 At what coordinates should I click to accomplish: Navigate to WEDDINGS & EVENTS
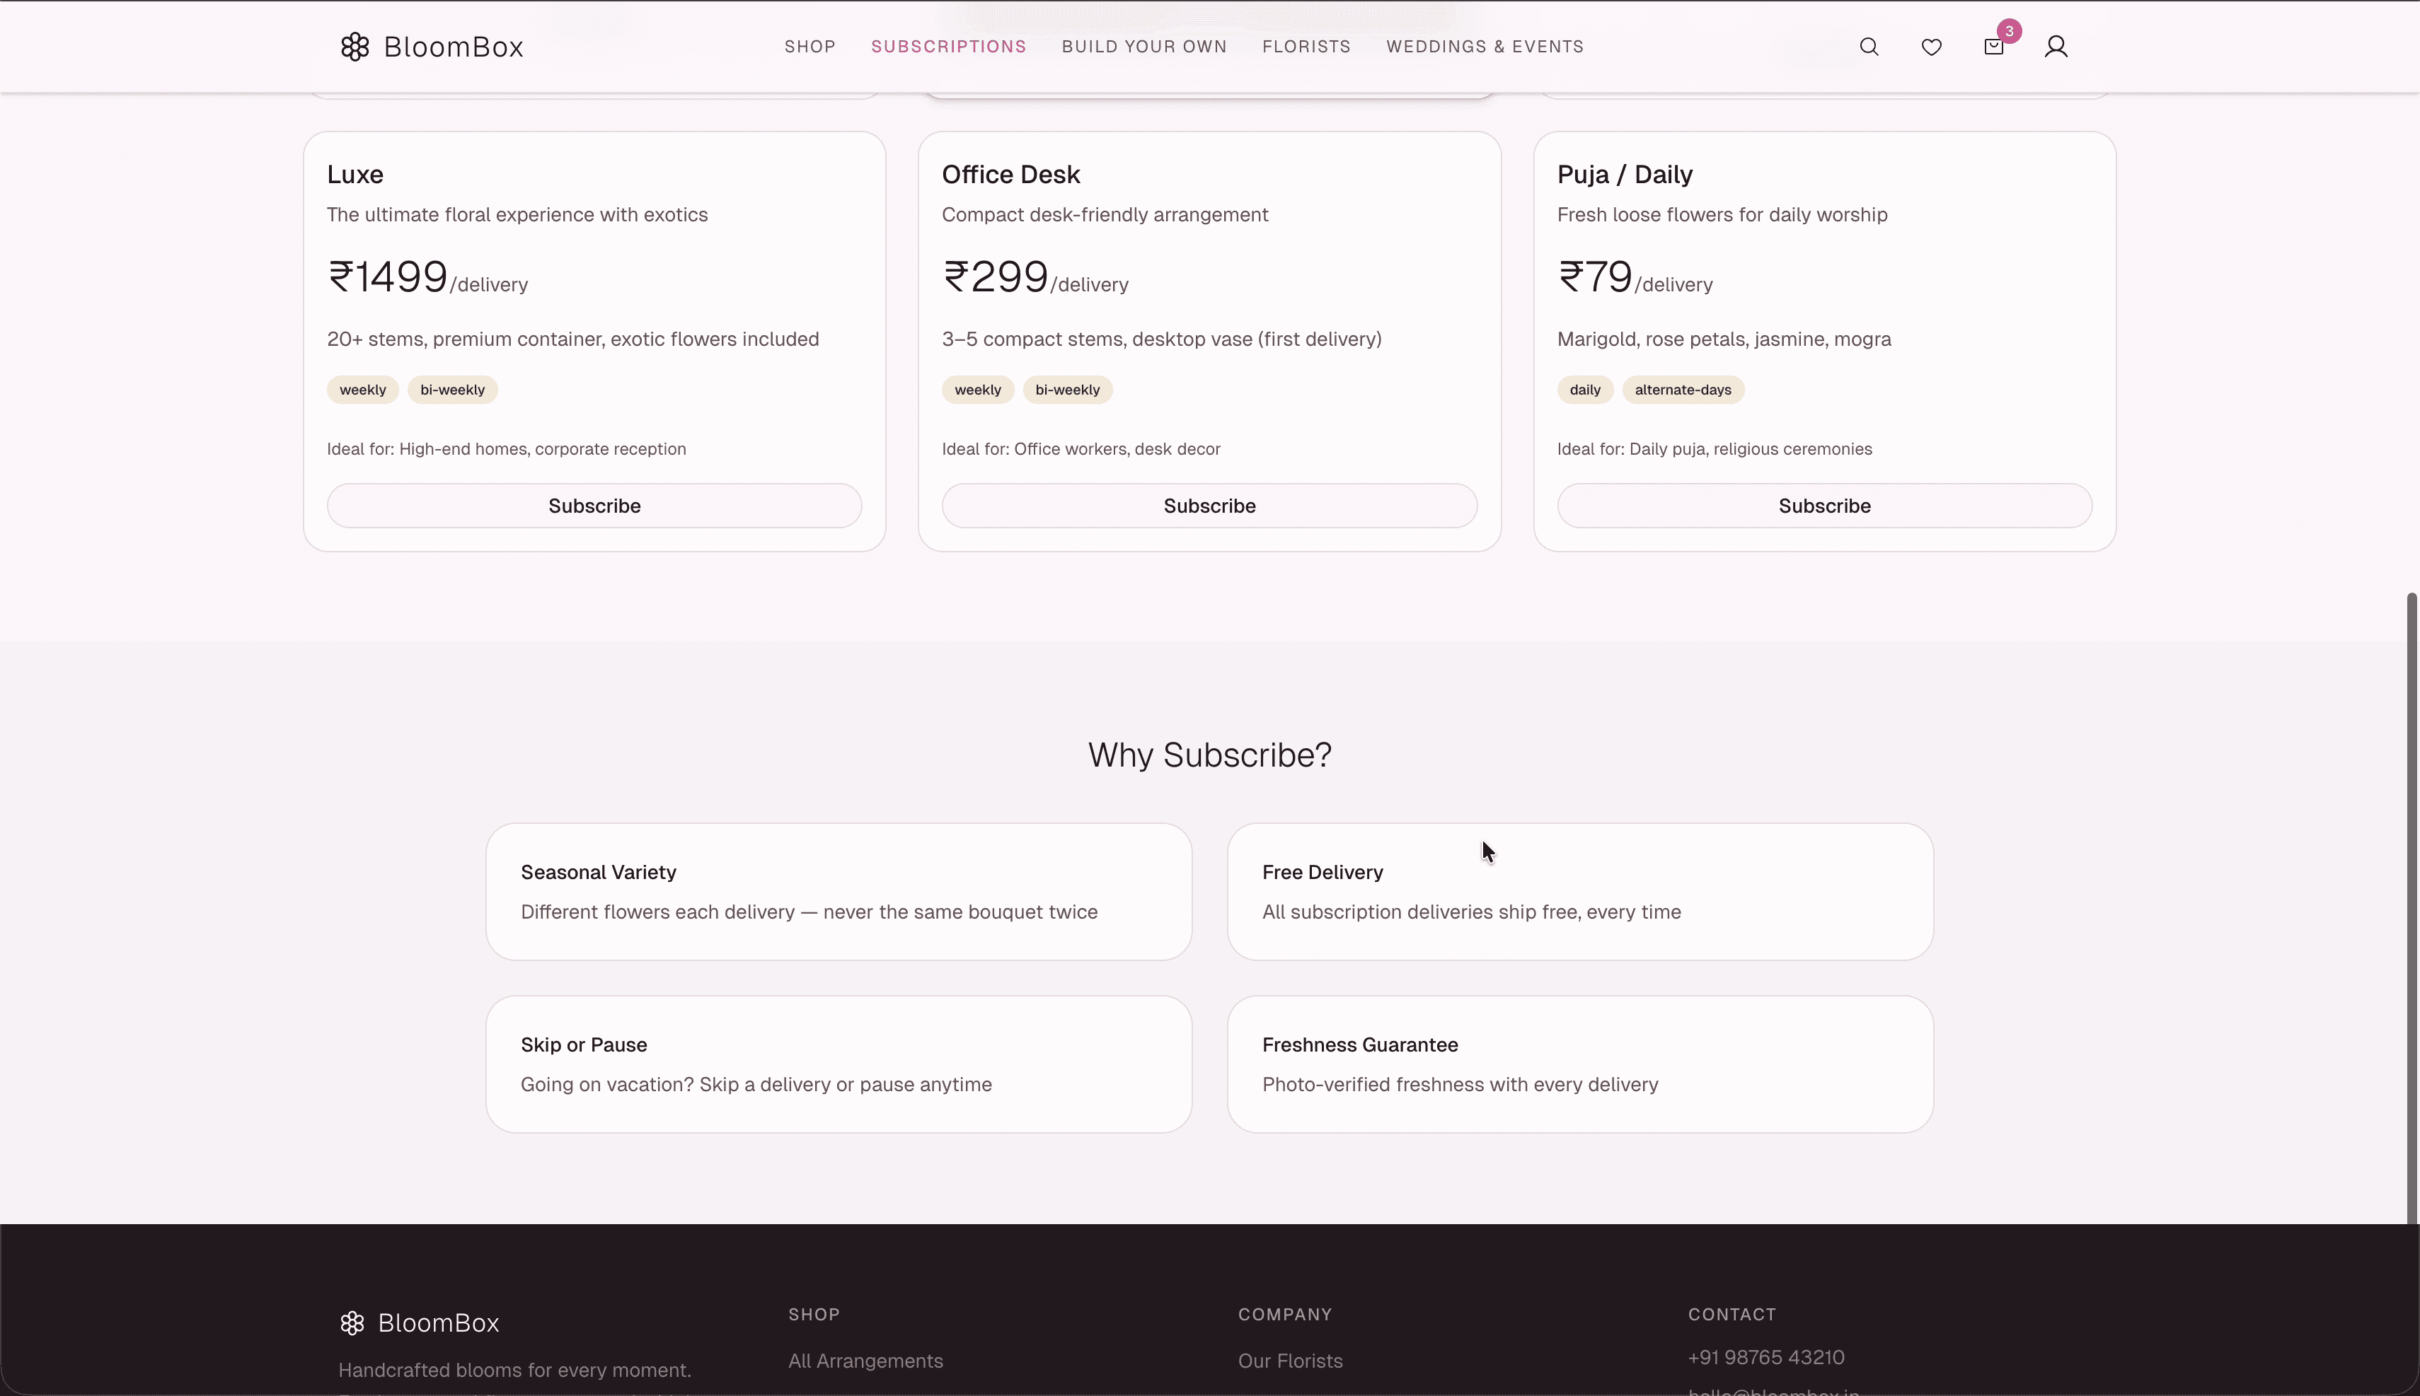pyautogui.click(x=1485, y=46)
